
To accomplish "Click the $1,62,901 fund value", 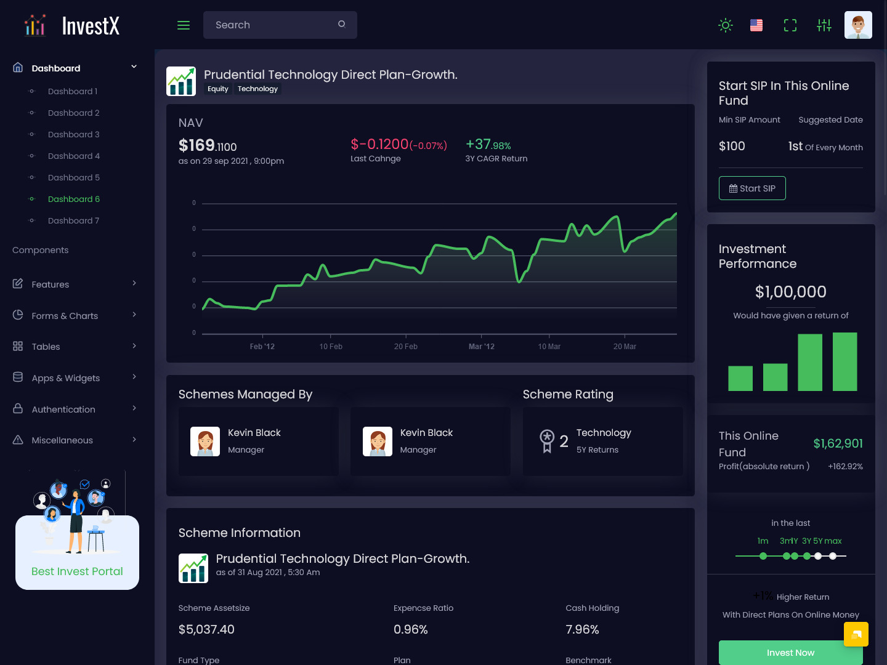I will 838,443.
